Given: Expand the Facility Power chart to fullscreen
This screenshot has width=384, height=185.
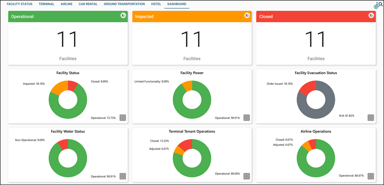Looking at the screenshot, I should click(x=247, y=118).
